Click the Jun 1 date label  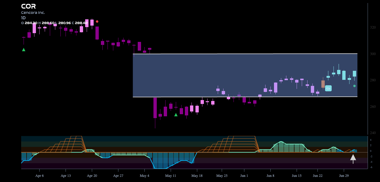244,176
